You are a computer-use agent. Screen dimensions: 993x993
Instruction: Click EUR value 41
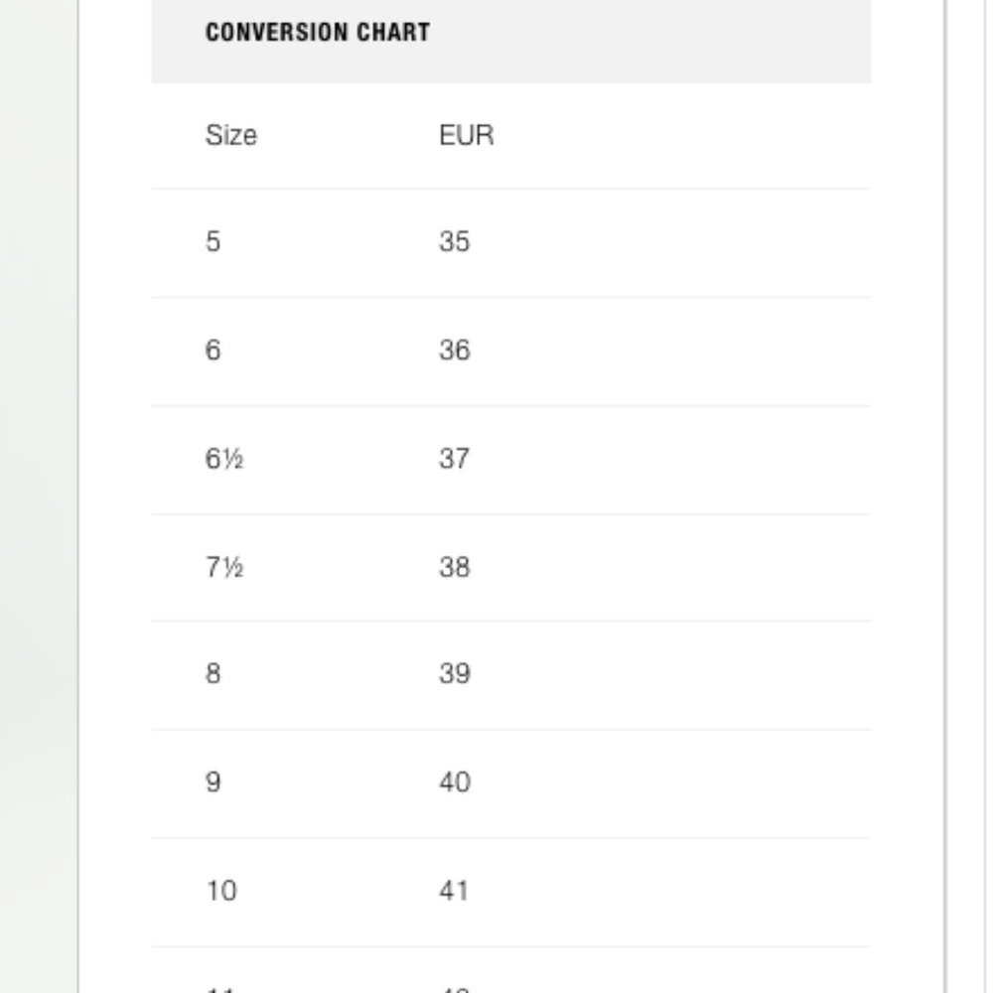tap(454, 891)
